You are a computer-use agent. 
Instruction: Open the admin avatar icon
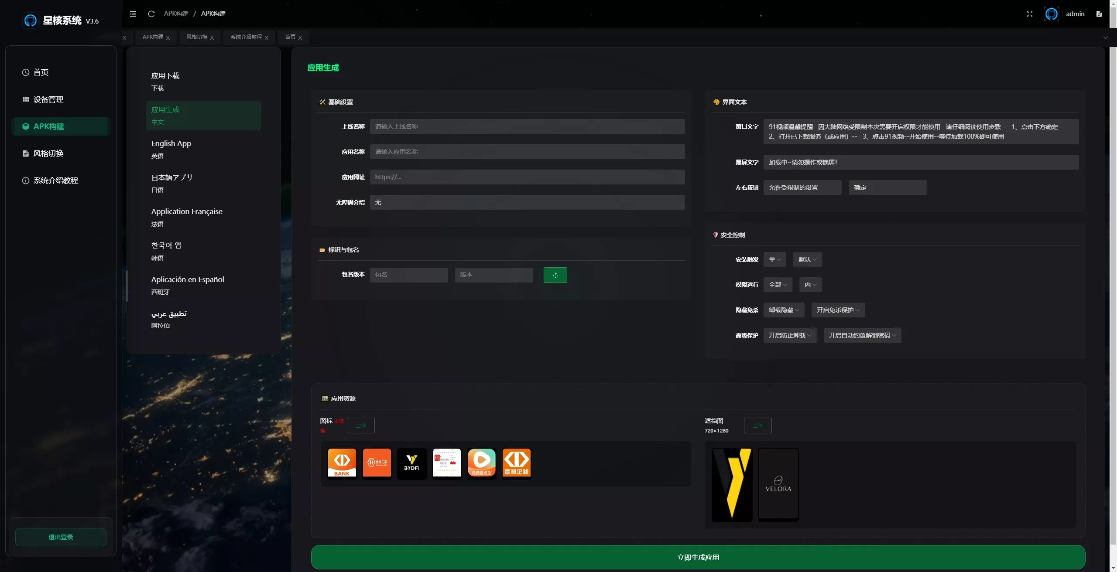coord(1052,14)
